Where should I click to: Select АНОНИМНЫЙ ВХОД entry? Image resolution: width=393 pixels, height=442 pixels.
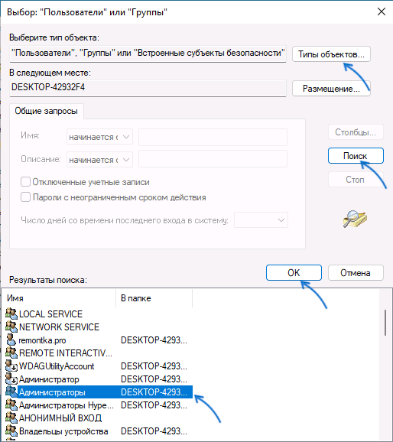pos(60,418)
